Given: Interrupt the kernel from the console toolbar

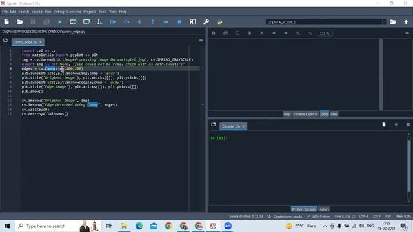Looking at the screenshot, I should tap(396, 124).
